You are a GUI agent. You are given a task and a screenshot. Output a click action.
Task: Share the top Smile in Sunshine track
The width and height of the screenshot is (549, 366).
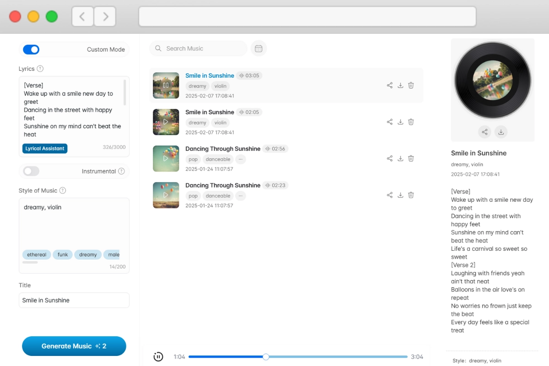[x=389, y=85]
